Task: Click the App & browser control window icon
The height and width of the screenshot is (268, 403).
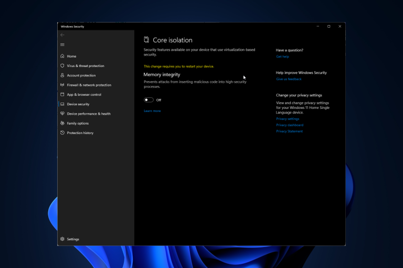Action: [62, 94]
